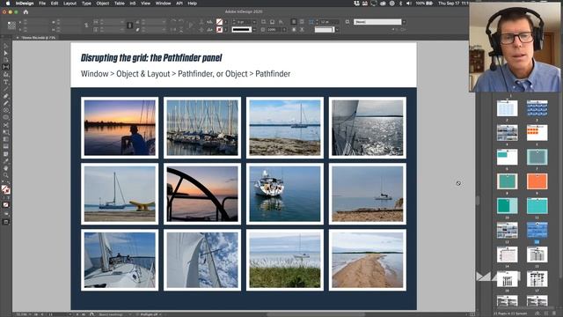563x317 pixels.
Task: Click the 'Disrupting the grid' heading text
Action: coord(151,57)
